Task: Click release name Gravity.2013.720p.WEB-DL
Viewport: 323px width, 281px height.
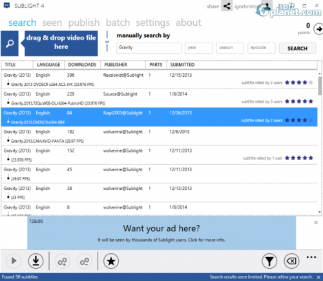Action: (x=58, y=103)
